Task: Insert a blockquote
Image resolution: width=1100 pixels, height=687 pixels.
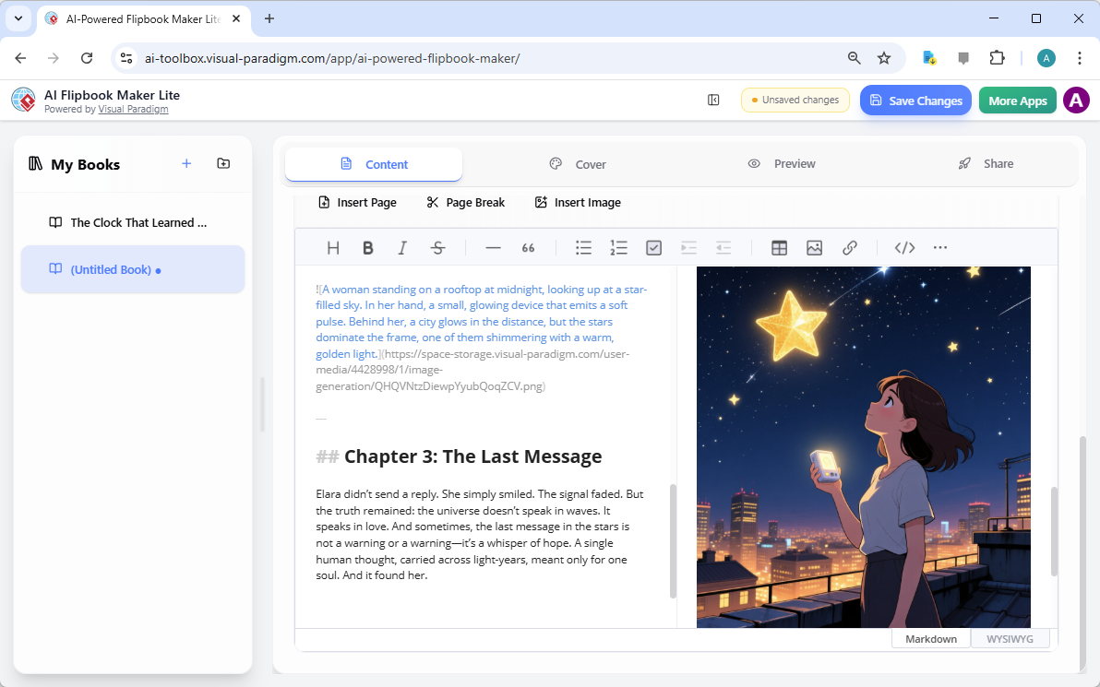Action: click(528, 247)
